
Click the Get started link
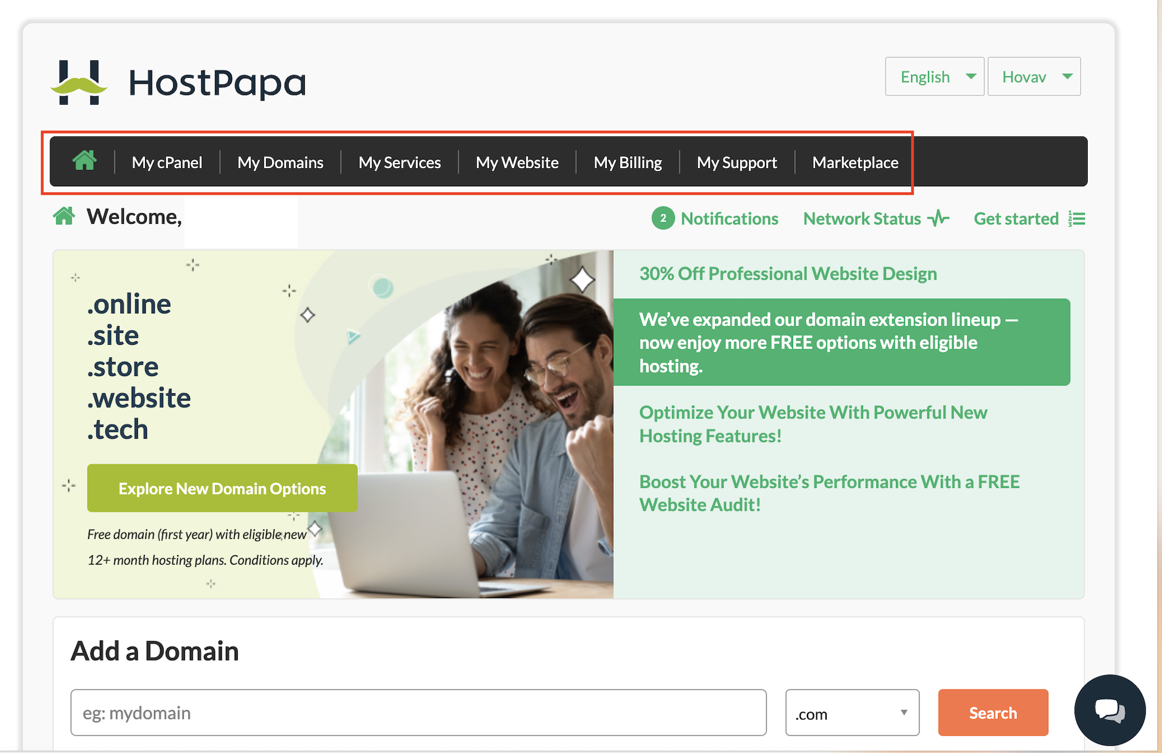point(1016,218)
